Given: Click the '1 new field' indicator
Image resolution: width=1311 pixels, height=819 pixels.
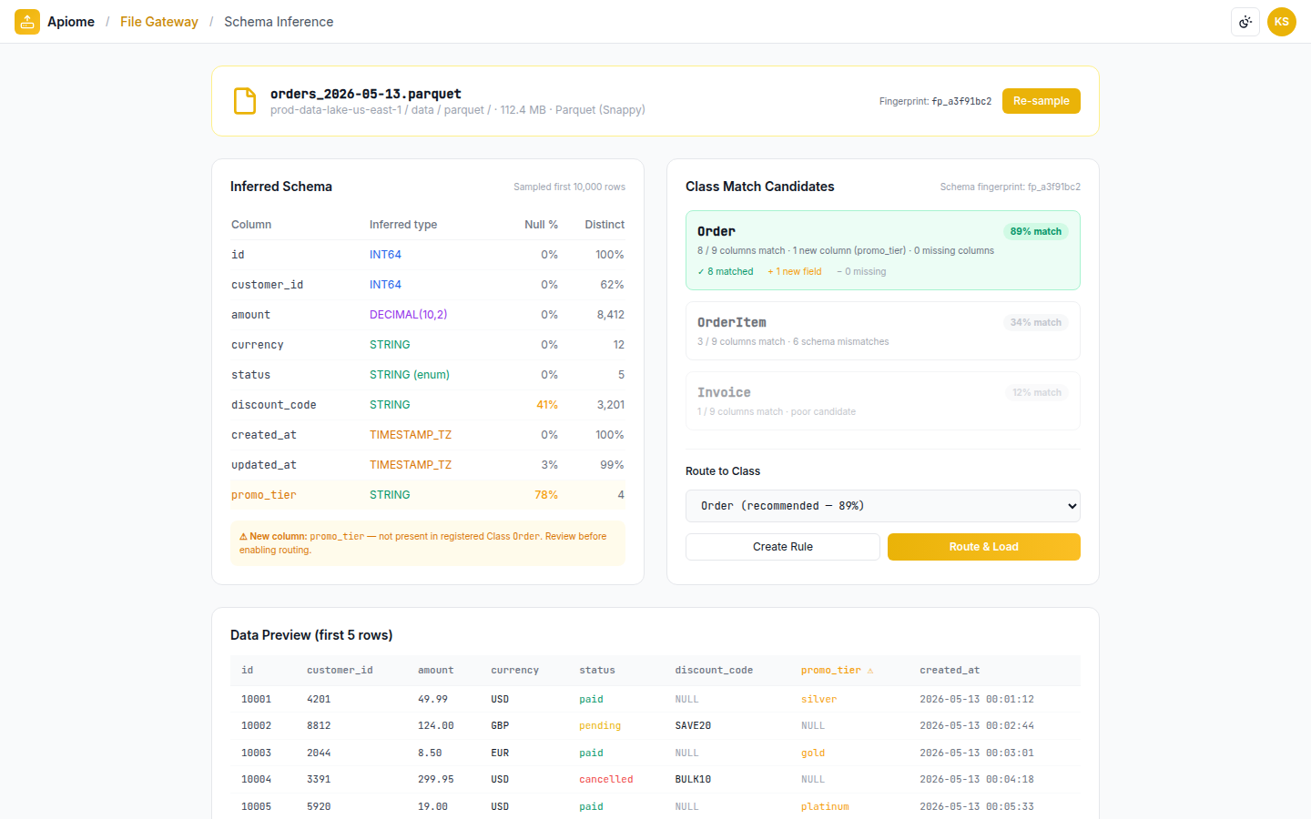Looking at the screenshot, I should 795,271.
